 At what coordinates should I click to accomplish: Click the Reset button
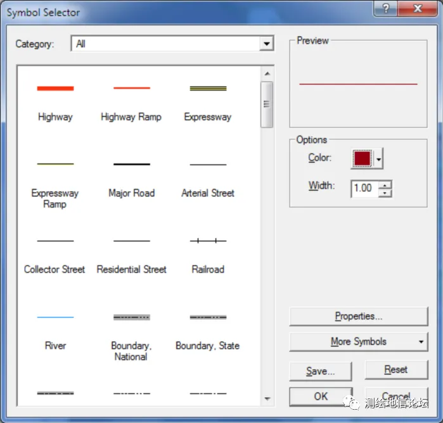coord(396,370)
